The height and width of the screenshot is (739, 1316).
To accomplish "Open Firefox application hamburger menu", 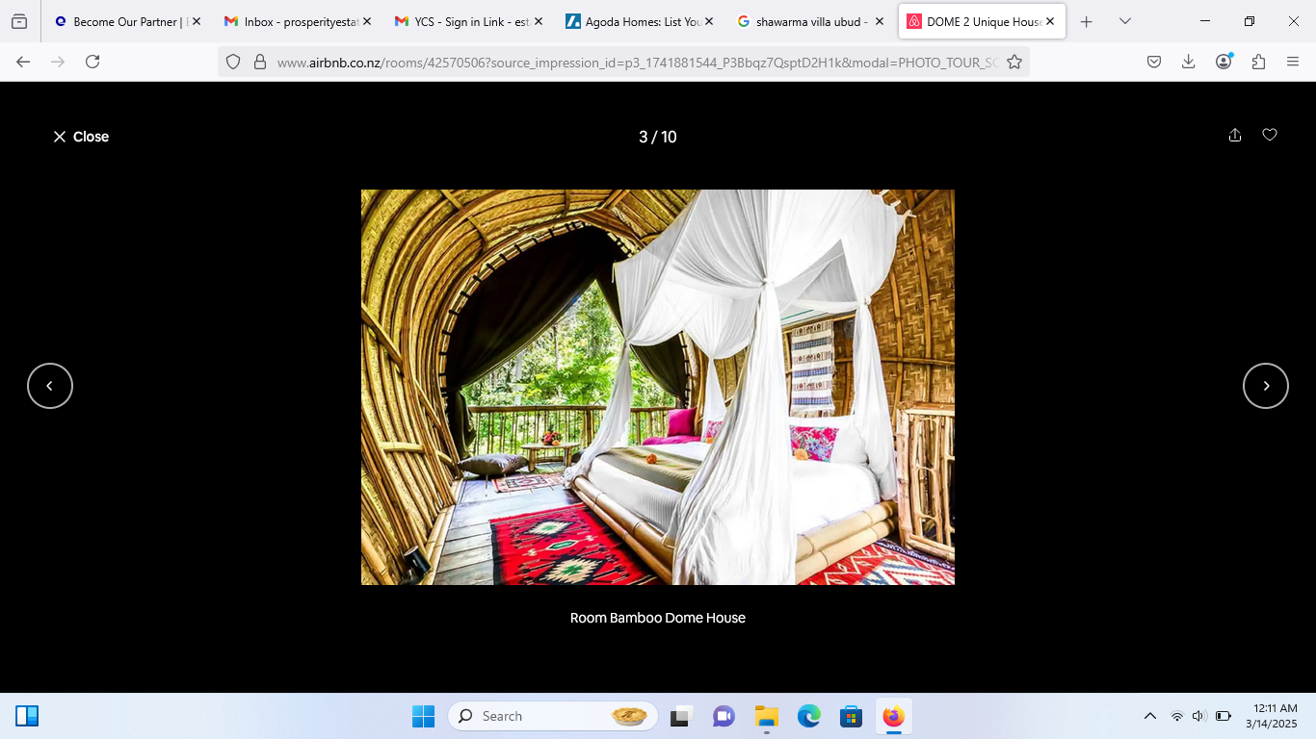I will (1293, 62).
